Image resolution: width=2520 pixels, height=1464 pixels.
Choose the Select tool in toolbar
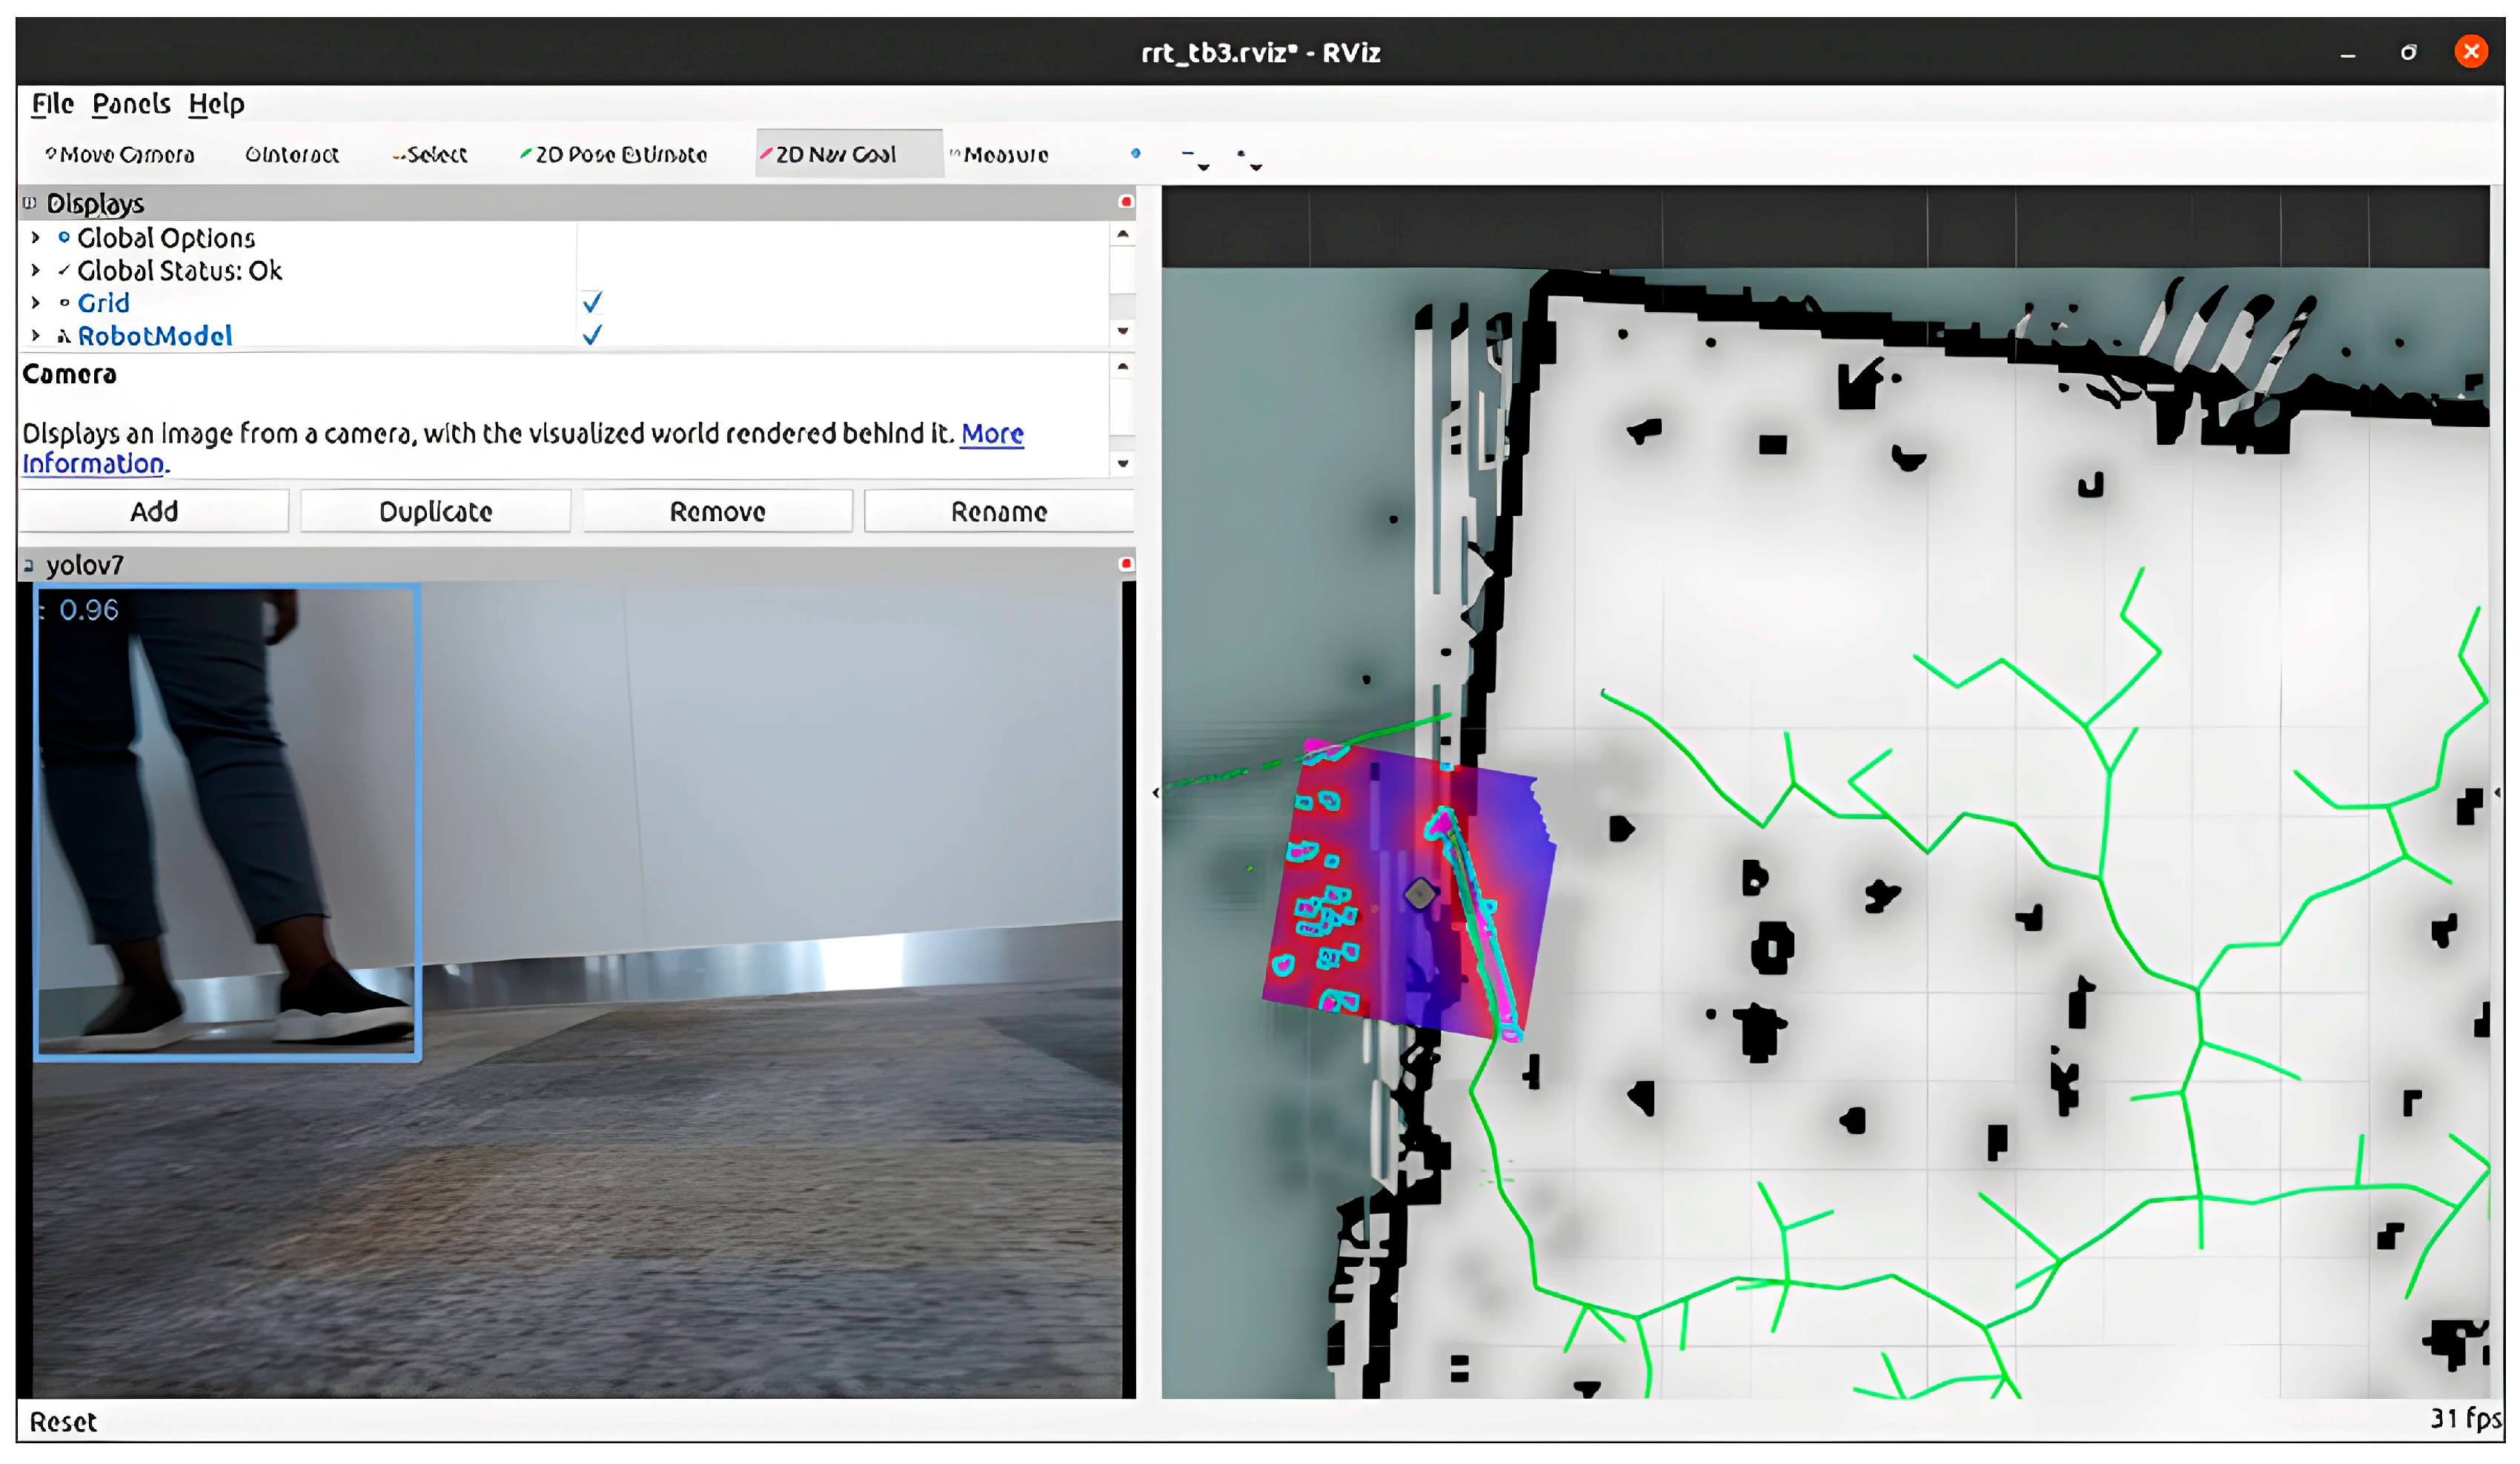tap(430, 155)
